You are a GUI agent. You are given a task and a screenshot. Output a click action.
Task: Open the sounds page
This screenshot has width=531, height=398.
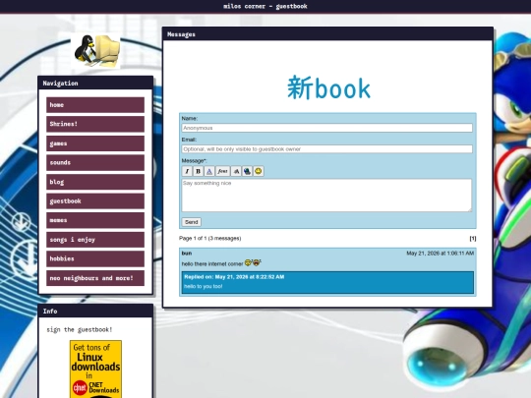(95, 163)
